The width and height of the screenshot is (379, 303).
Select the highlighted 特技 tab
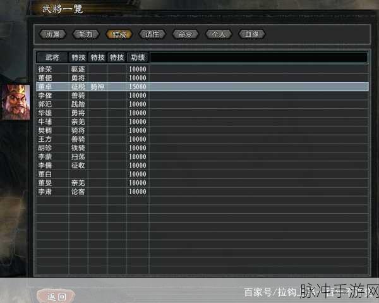tap(119, 34)
